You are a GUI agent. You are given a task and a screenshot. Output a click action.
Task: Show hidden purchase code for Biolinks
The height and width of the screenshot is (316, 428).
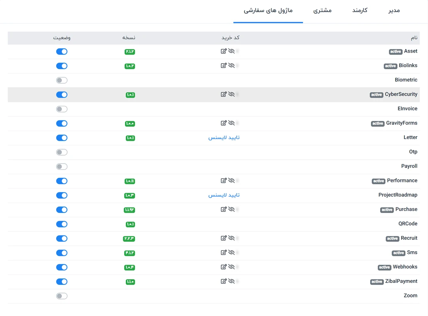[231, 66]
